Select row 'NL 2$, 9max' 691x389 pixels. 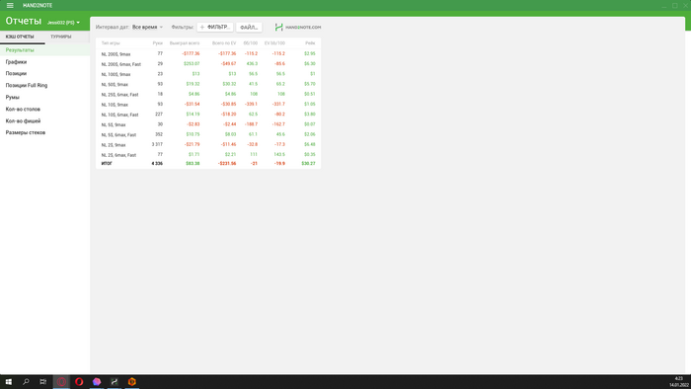(208, 145)
